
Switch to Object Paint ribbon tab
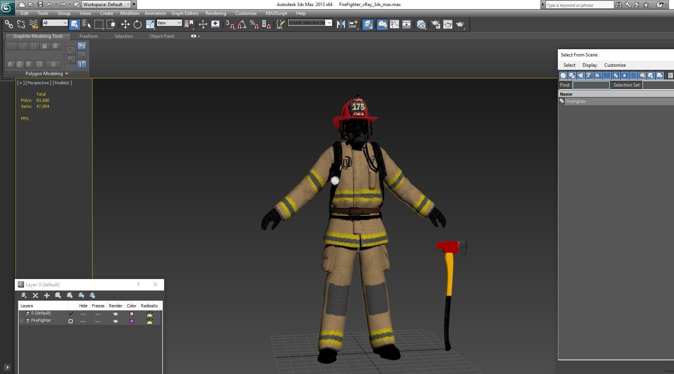point(162,36)
